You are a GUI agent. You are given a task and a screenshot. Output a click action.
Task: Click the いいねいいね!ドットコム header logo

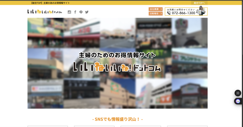[x=45, y=12]
